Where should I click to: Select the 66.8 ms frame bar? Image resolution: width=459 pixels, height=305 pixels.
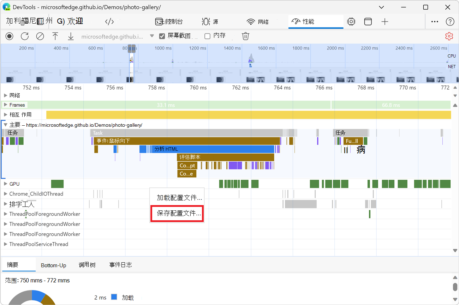[x=391, y=105]
